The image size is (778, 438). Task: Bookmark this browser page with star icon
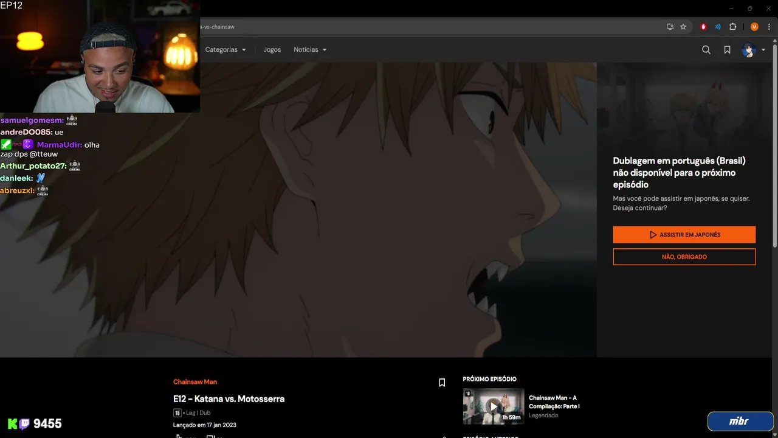click(683, 27)
